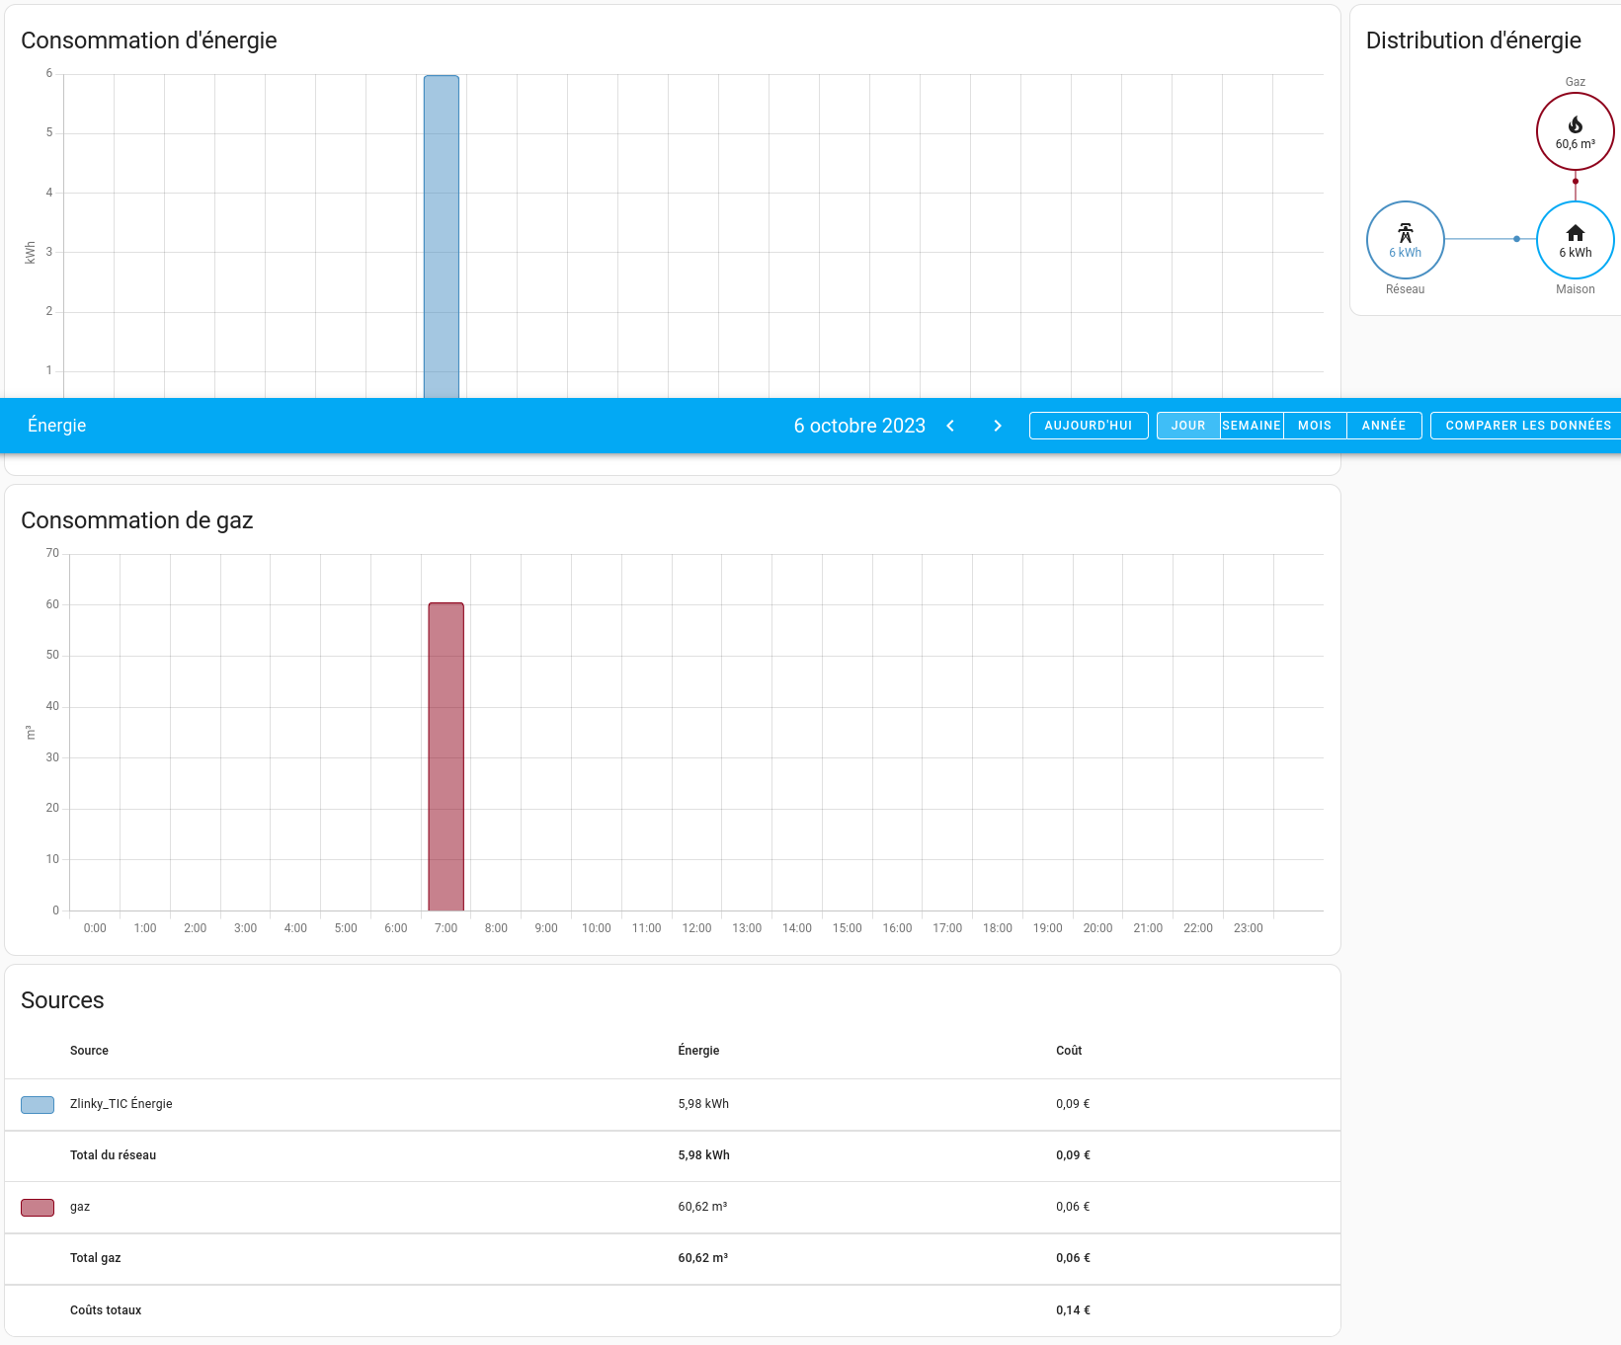Go to next day with right chevron

pyautogui.click(x=998, y=426)
